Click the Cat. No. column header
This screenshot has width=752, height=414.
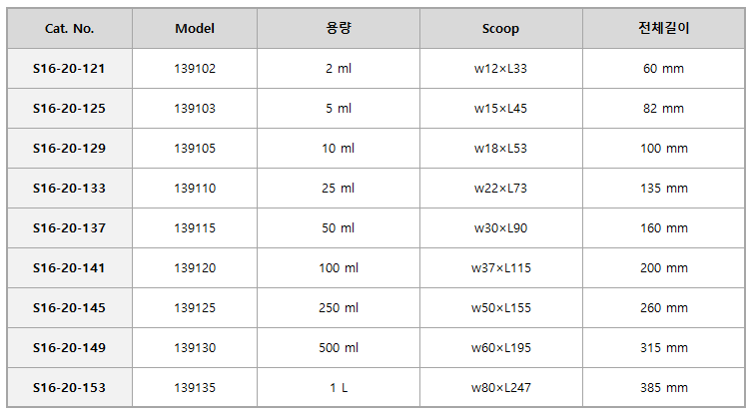(70, 29)
